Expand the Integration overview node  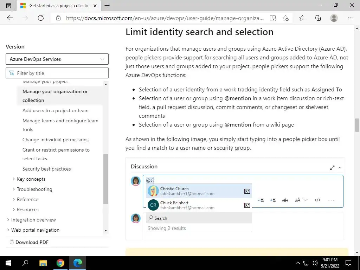pos(8,220)
